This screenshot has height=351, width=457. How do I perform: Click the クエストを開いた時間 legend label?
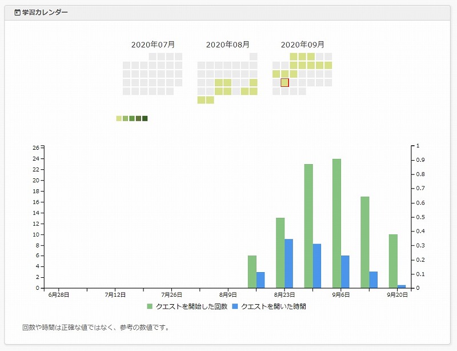[274, 306]
